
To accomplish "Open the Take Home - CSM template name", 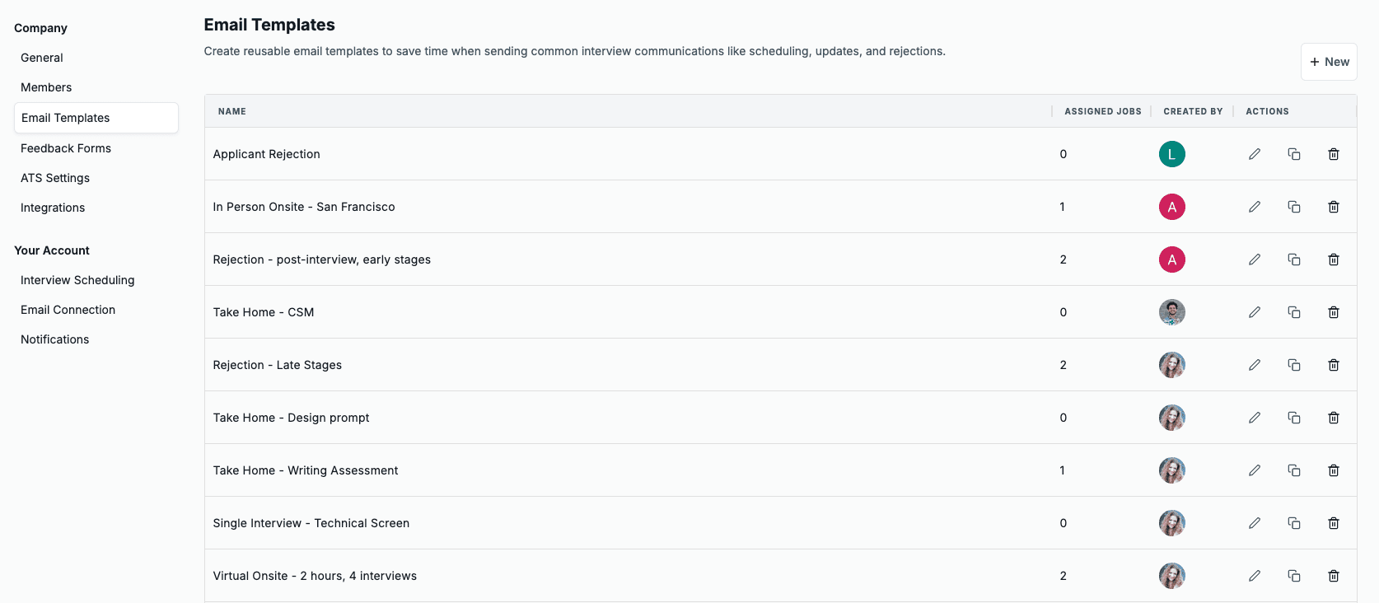I will coord(264,312).
